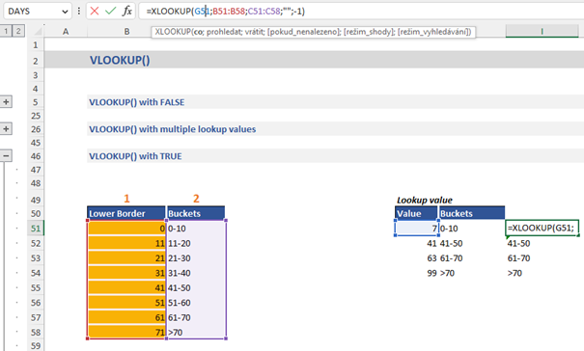Click 'VLOOKUP() with TRUE' heading
This screenshot has width=584, height=351.
pos(135,156)
